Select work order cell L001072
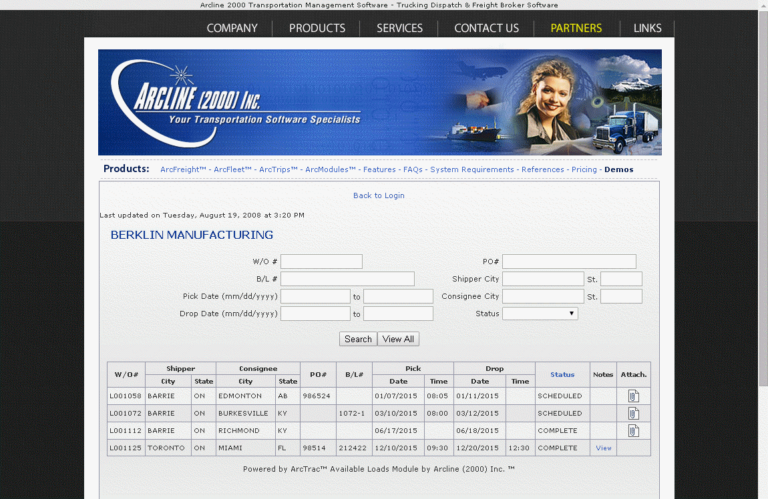This screenshot has height=499, width=768. coord(126,414)
